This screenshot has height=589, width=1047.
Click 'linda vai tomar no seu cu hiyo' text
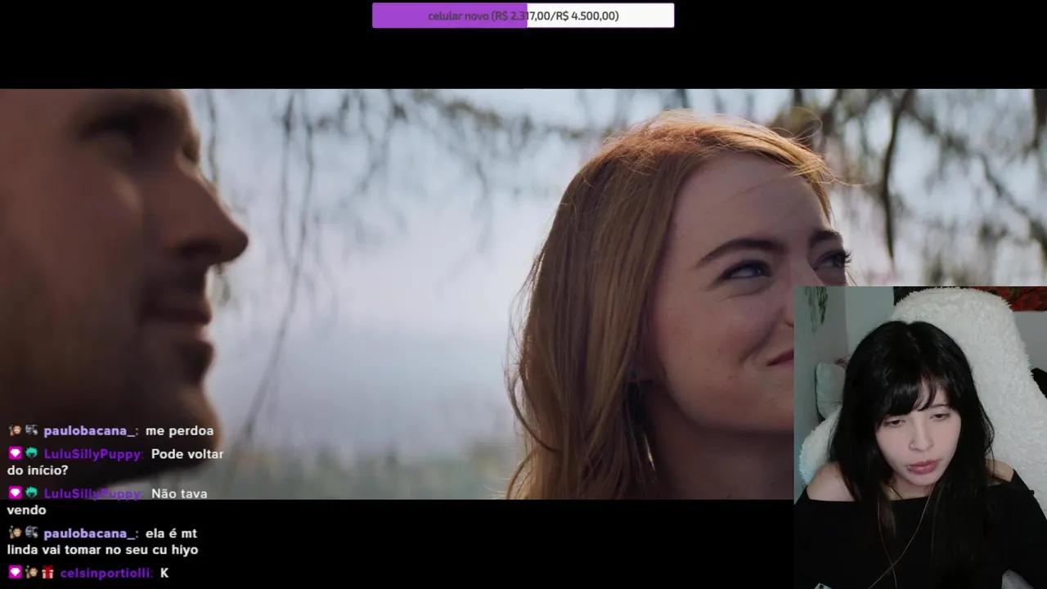click(x=102, y=551)
